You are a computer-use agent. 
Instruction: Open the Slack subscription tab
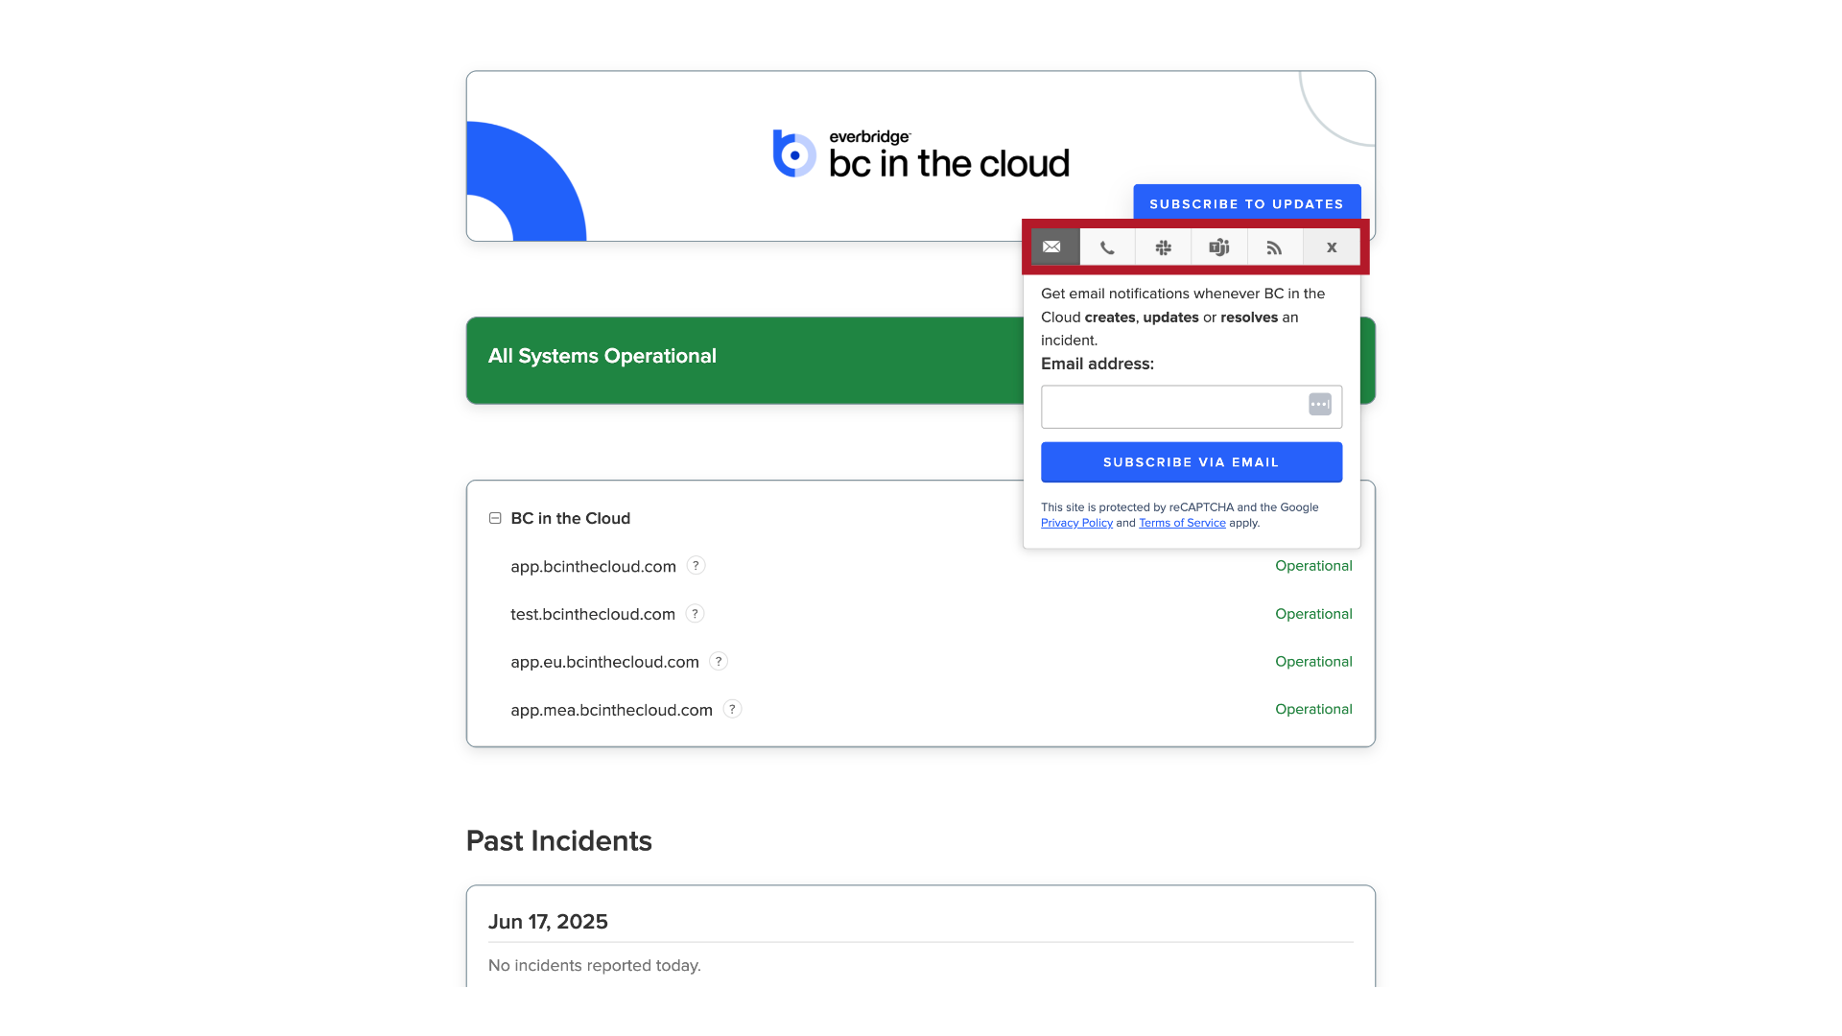coord(1163,247)
